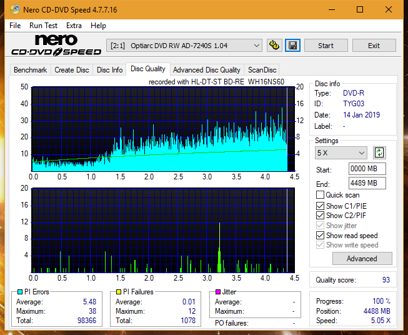The width and height of the screenshot is (408, 335).
Task: Click the Quality score value 93
Action: tap(386, 280)
